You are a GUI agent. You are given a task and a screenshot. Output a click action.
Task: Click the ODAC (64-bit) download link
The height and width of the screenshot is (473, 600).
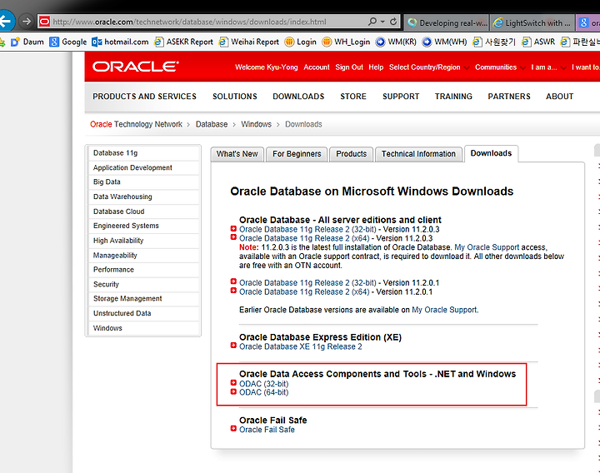coord(263,393)
